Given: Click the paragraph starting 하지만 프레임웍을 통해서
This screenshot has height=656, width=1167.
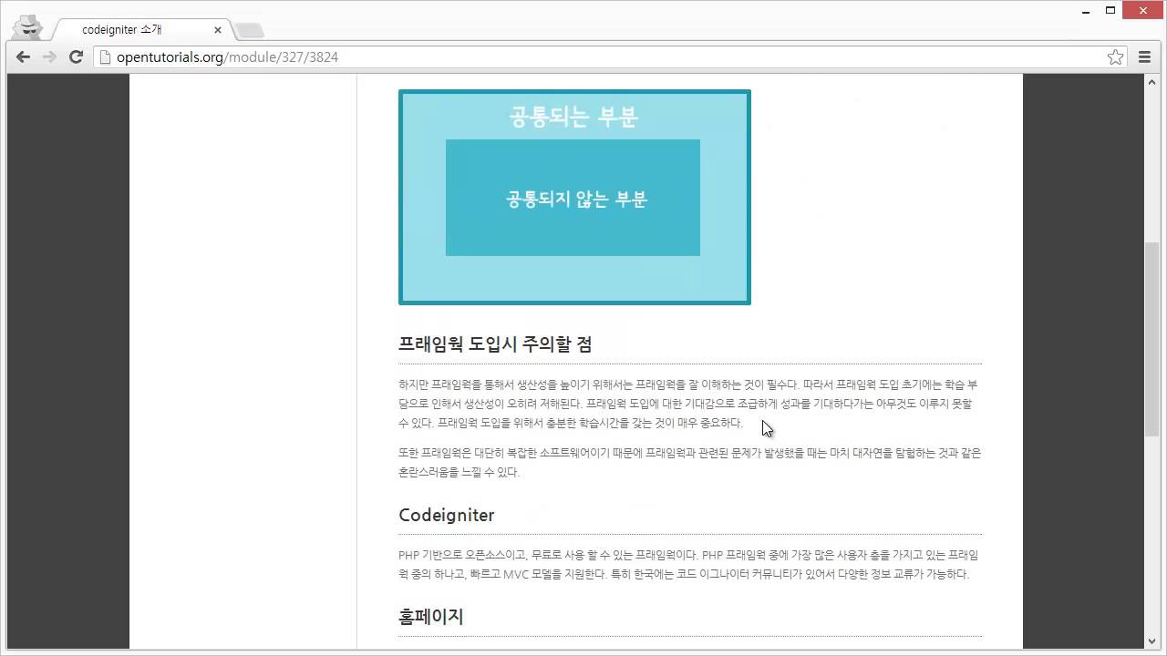Looking at the screenshot, I should pyautogui.click(x=688, y=404).
